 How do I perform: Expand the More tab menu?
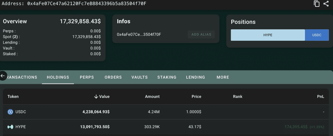point(223,77)
